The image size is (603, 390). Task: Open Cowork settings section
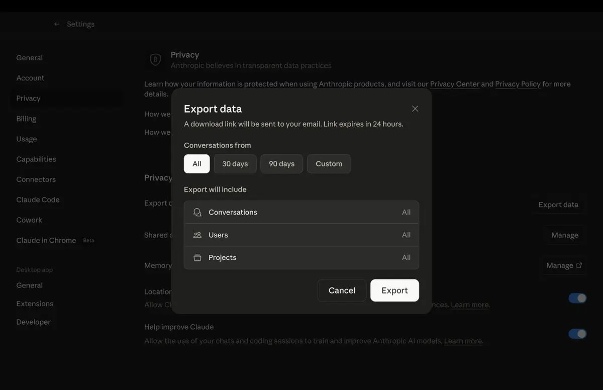pos(29,220)
